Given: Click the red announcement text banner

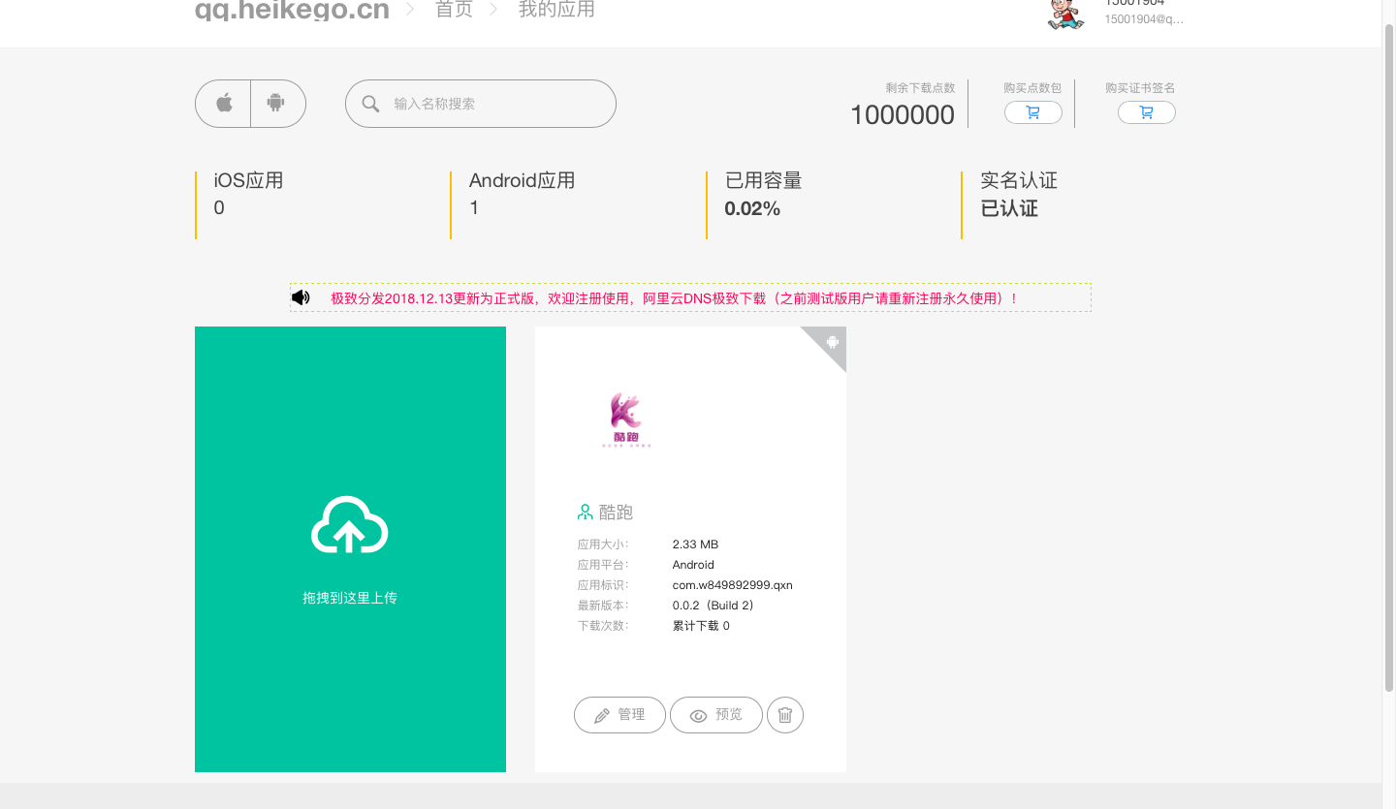Looking at the screenshot, I should (x=674, y=298).
